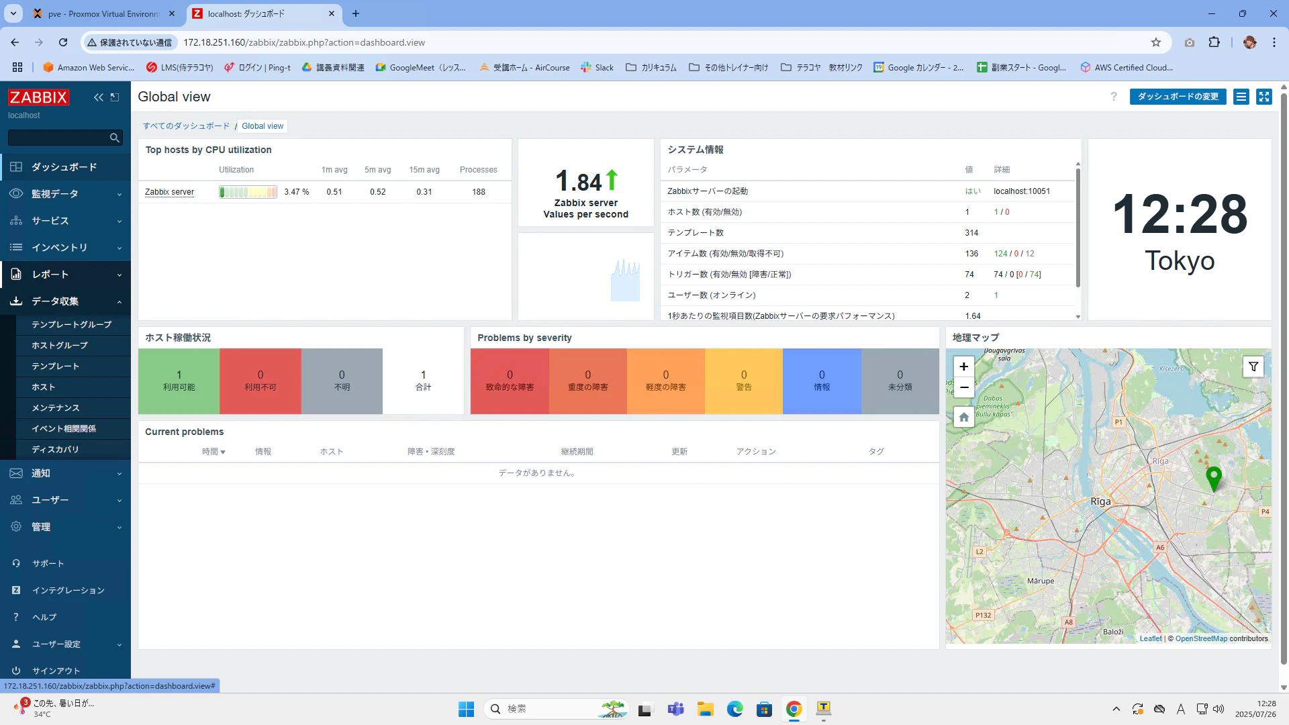Open the ホスト submenu item
The image size is (1289, 725).
point(44,387)
